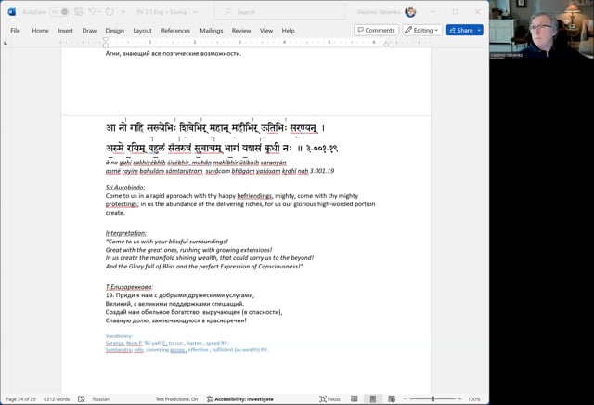Open the Customize Quick Access Toolbar arrow
Viewport: 594px width, 405px height.
tap(123, 12)
